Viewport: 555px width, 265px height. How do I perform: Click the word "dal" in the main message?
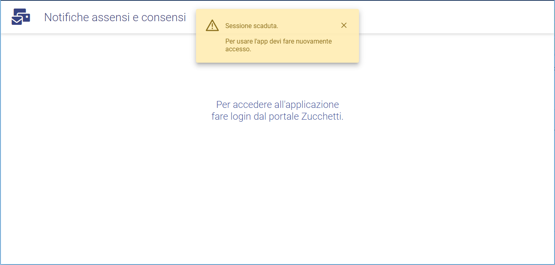point(260,117)
